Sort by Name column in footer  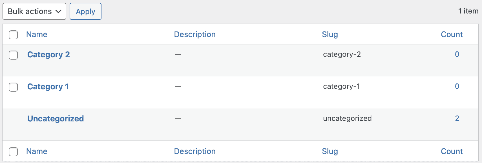coord(37,151)
